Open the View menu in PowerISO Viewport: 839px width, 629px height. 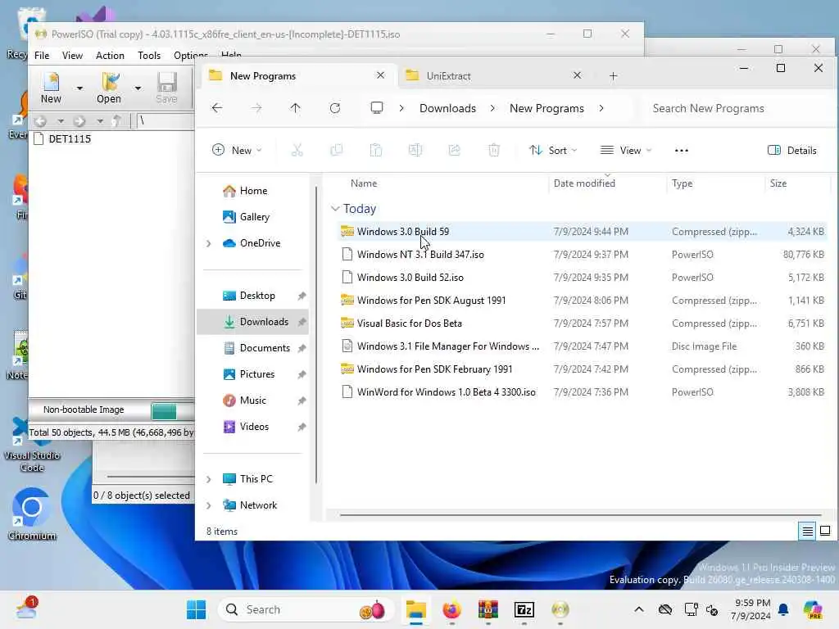point(72,55)
